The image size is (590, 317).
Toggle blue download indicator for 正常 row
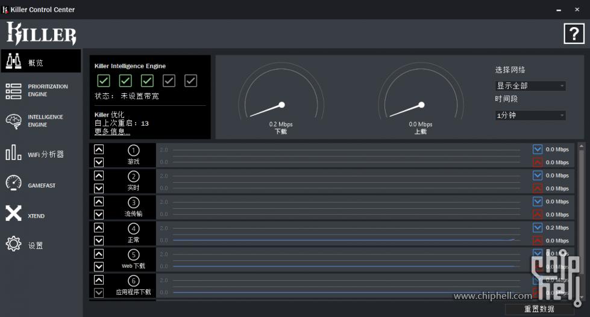538,227
